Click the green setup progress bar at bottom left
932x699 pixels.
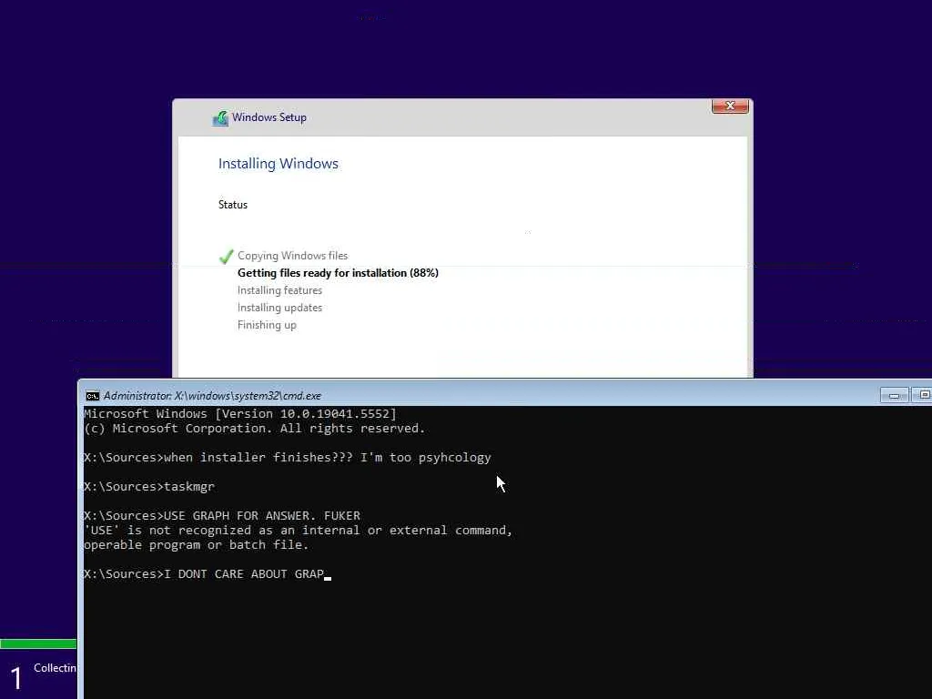[38, 643]
